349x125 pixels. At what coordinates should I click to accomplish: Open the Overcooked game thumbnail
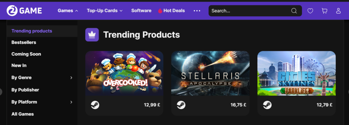point(124,73)
